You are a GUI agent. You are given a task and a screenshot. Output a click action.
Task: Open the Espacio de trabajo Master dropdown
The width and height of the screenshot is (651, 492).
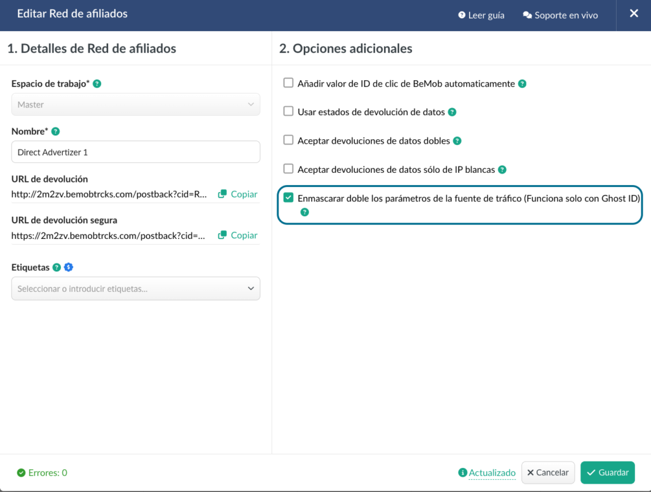coord(135,105)
